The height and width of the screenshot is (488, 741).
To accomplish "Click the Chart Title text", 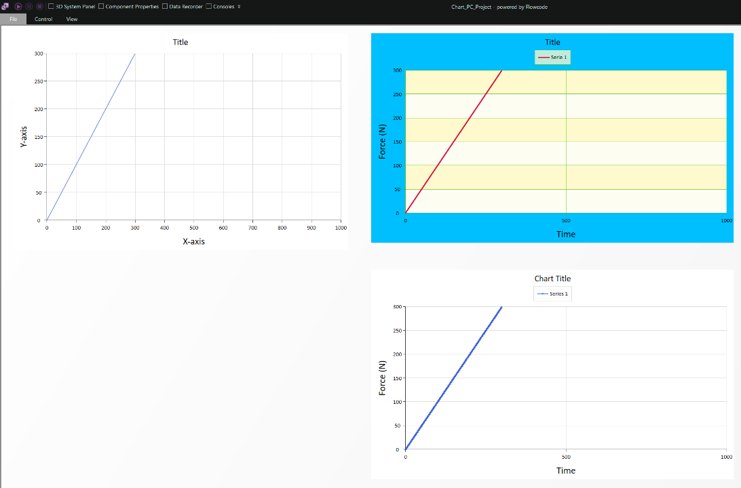I will pos(552,279).
